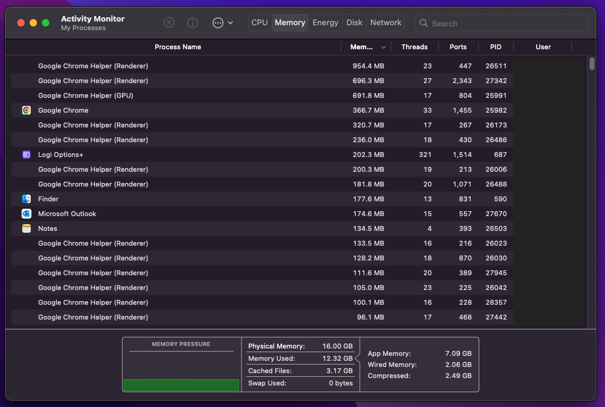Toggle Memory sort direction arrow
The image size is (605, 407).
point(383,47)
